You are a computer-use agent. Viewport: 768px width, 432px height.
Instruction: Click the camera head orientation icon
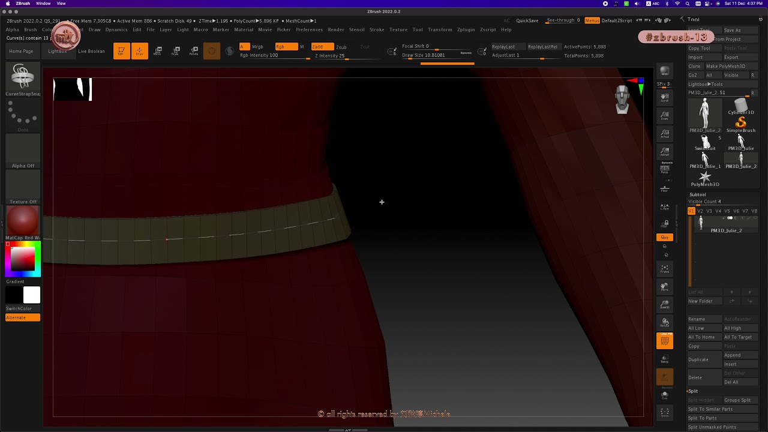tap(622, 99)
